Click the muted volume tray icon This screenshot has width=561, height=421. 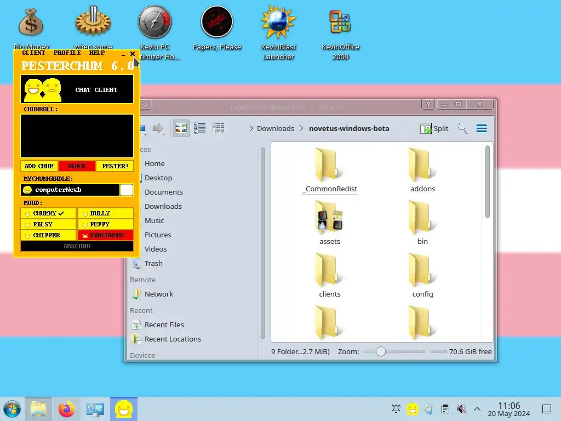461,409
